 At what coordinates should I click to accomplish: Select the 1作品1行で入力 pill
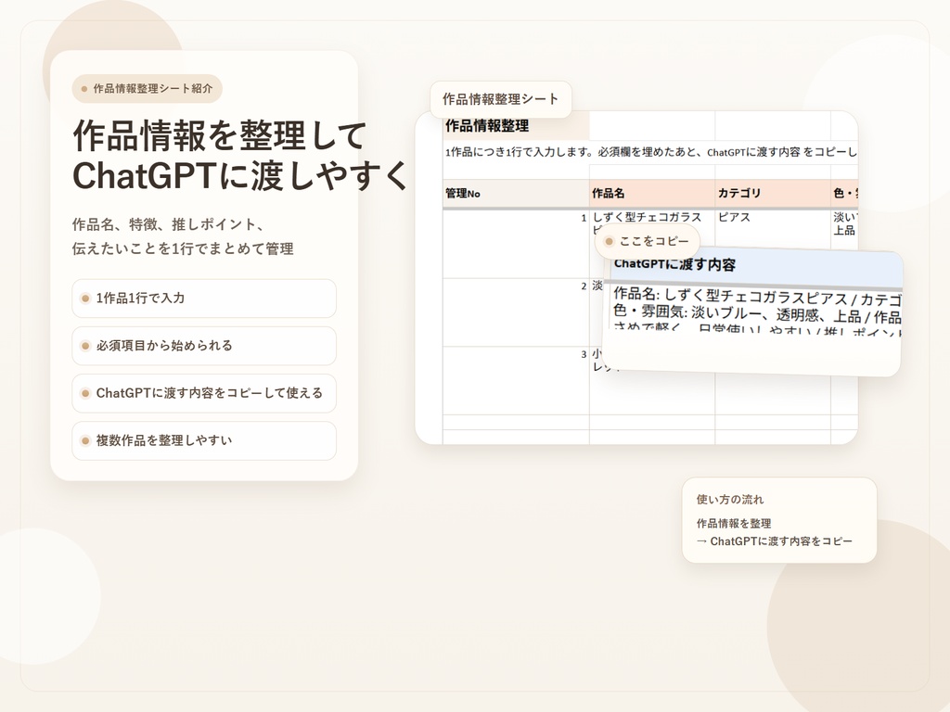click(x=204, y=299)
